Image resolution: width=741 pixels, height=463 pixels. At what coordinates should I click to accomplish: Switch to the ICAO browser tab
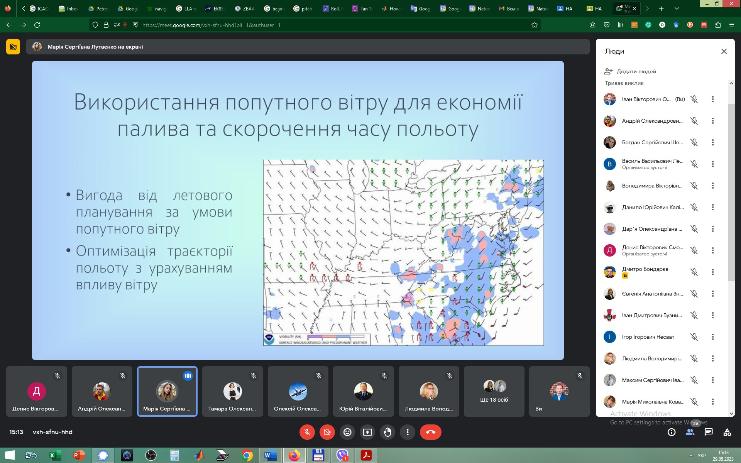click(x=40, y=8)
